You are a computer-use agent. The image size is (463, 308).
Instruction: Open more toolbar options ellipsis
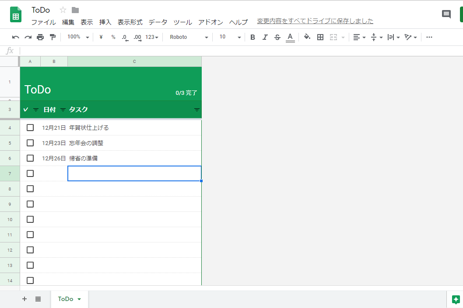(429, 37)
